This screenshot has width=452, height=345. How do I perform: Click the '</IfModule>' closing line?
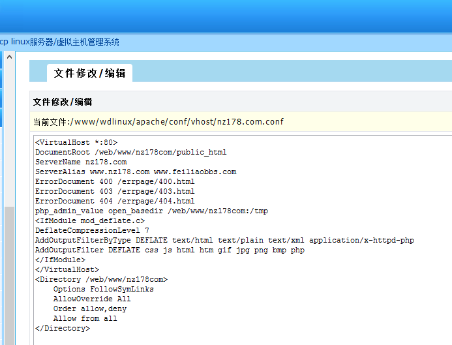point(60,260)
